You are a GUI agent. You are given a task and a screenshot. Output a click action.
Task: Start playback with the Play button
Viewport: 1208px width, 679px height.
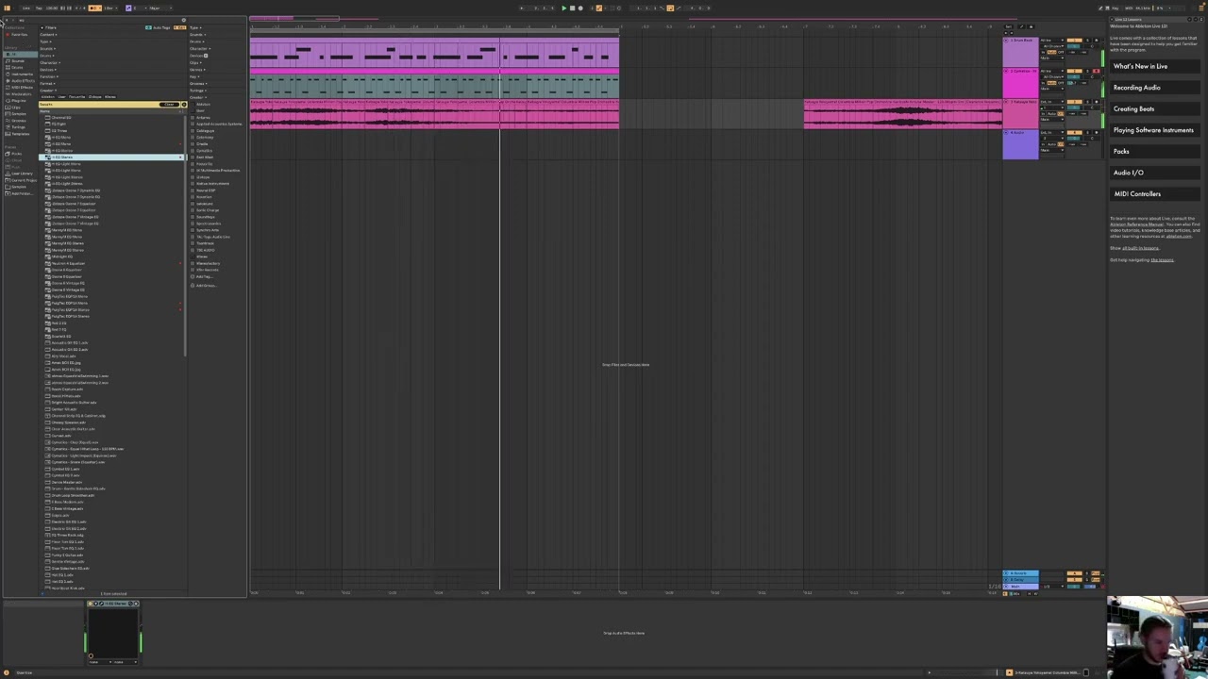(x=564, y=8)
